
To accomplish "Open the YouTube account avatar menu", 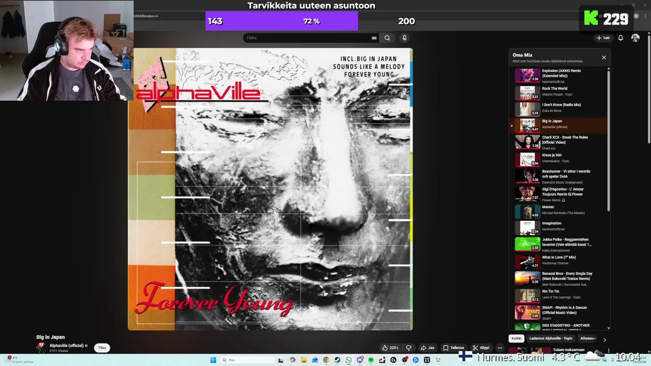I will pyautogui.click(x=635, y=38).
